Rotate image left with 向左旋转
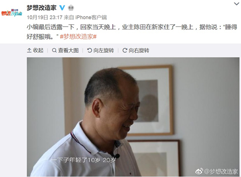This screenshot has height=177, width=241. (x=100, y=50)
